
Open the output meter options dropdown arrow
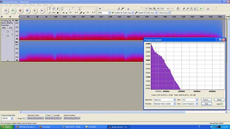click(x=66, y=13)
